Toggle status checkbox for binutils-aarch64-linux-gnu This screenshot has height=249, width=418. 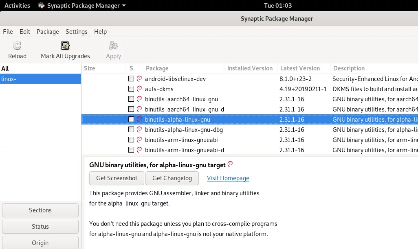pyautogui.click(x=131, y=99)
